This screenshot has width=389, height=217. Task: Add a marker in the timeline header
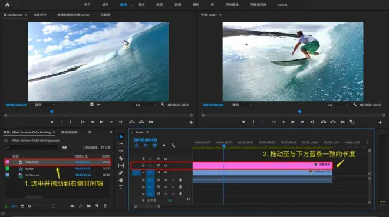[x=164, y=145]
